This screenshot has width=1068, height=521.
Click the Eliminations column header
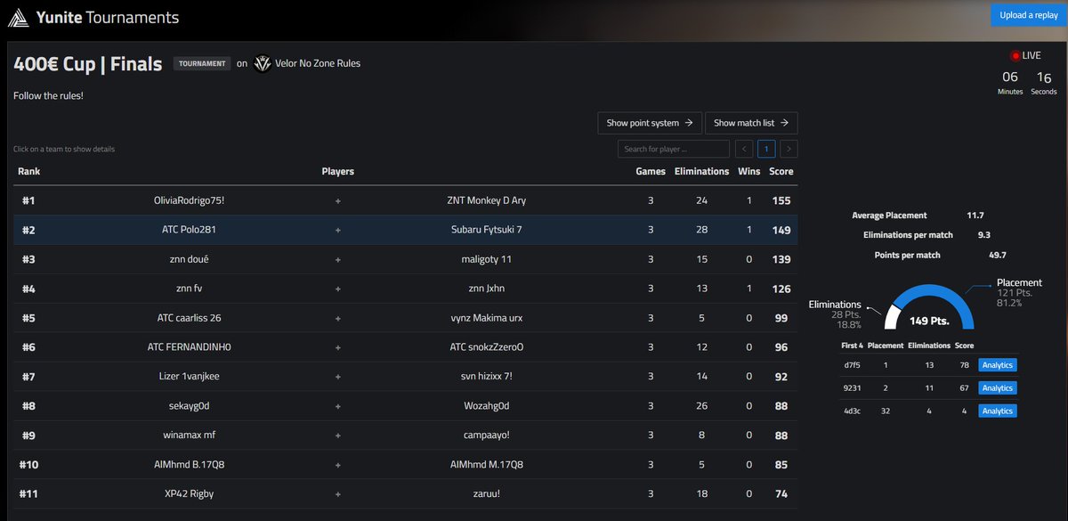[x=701, y=171]
